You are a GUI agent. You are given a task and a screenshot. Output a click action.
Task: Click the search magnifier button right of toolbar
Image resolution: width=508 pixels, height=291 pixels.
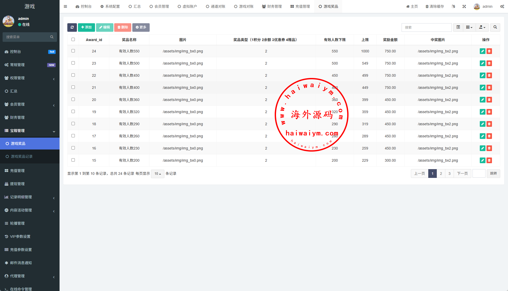click(495, 27)
